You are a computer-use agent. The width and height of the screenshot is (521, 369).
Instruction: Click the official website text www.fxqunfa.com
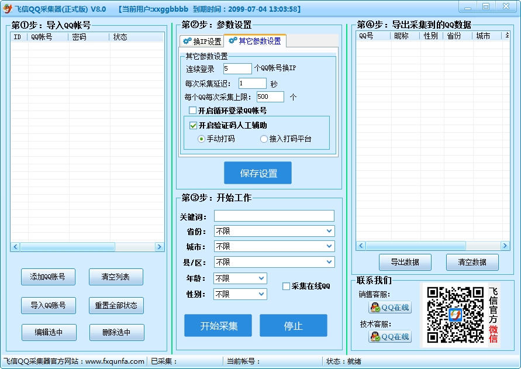(115, 361)
